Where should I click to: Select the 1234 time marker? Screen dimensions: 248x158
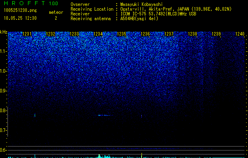pyautogui.click(x=98, y=34)
